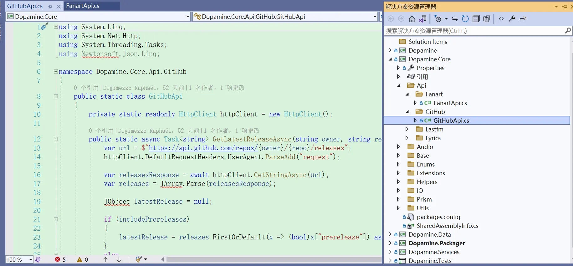Toggle sync with active document arrows
This screenshot has height=266, width=573.
click(x=455, y=19)
